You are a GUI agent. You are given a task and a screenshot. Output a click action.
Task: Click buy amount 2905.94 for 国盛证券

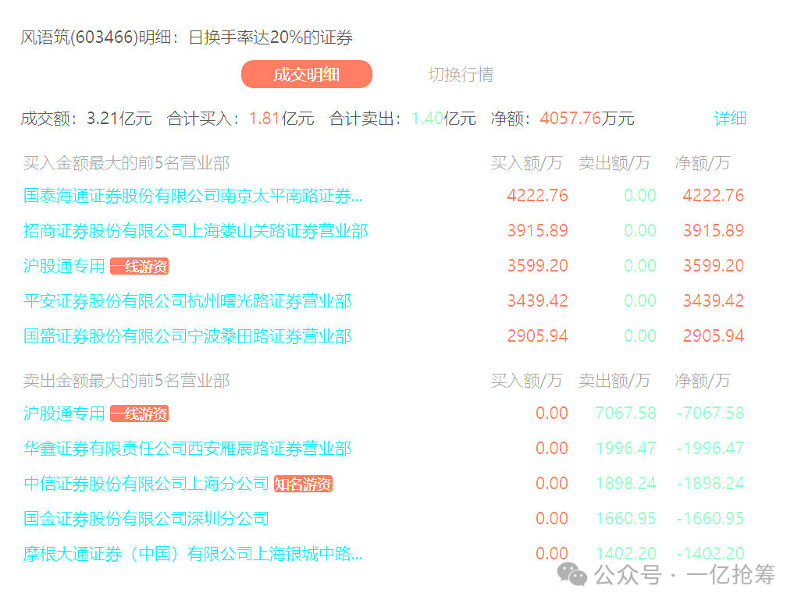point(537,336)
